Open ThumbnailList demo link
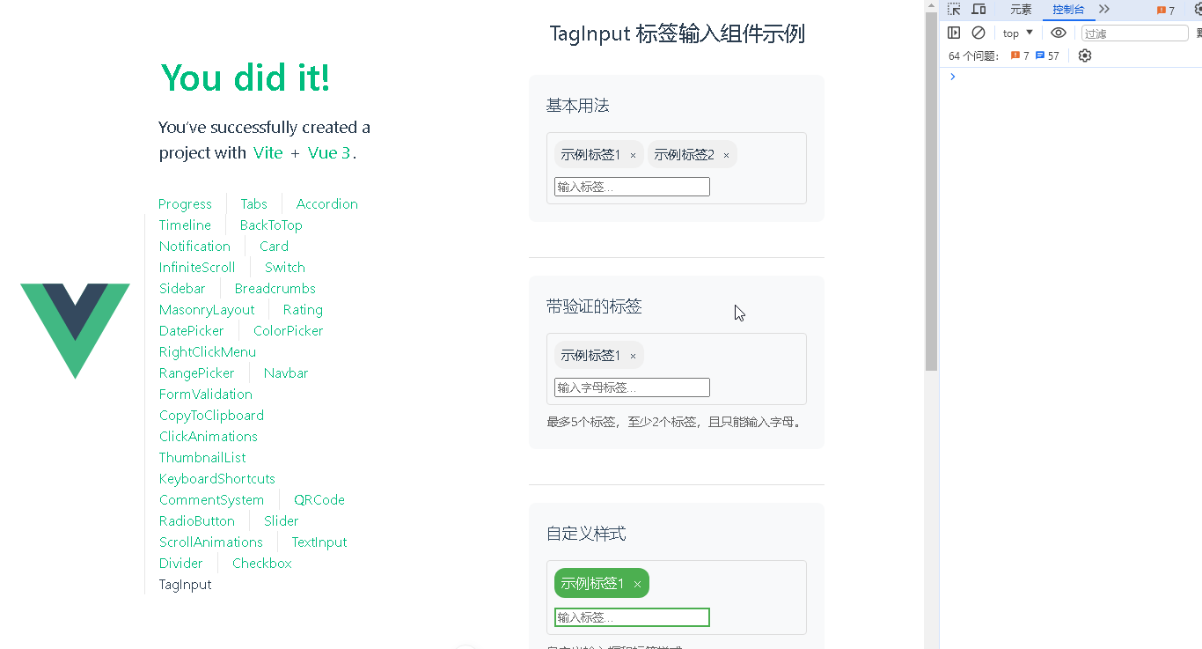The width and height of the screenshot is (1202, 649). tap(202, 457)
